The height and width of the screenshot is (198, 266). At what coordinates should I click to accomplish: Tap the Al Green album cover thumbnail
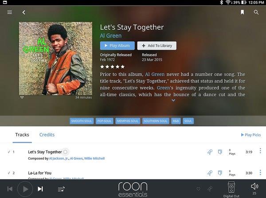tap(56, 58)
